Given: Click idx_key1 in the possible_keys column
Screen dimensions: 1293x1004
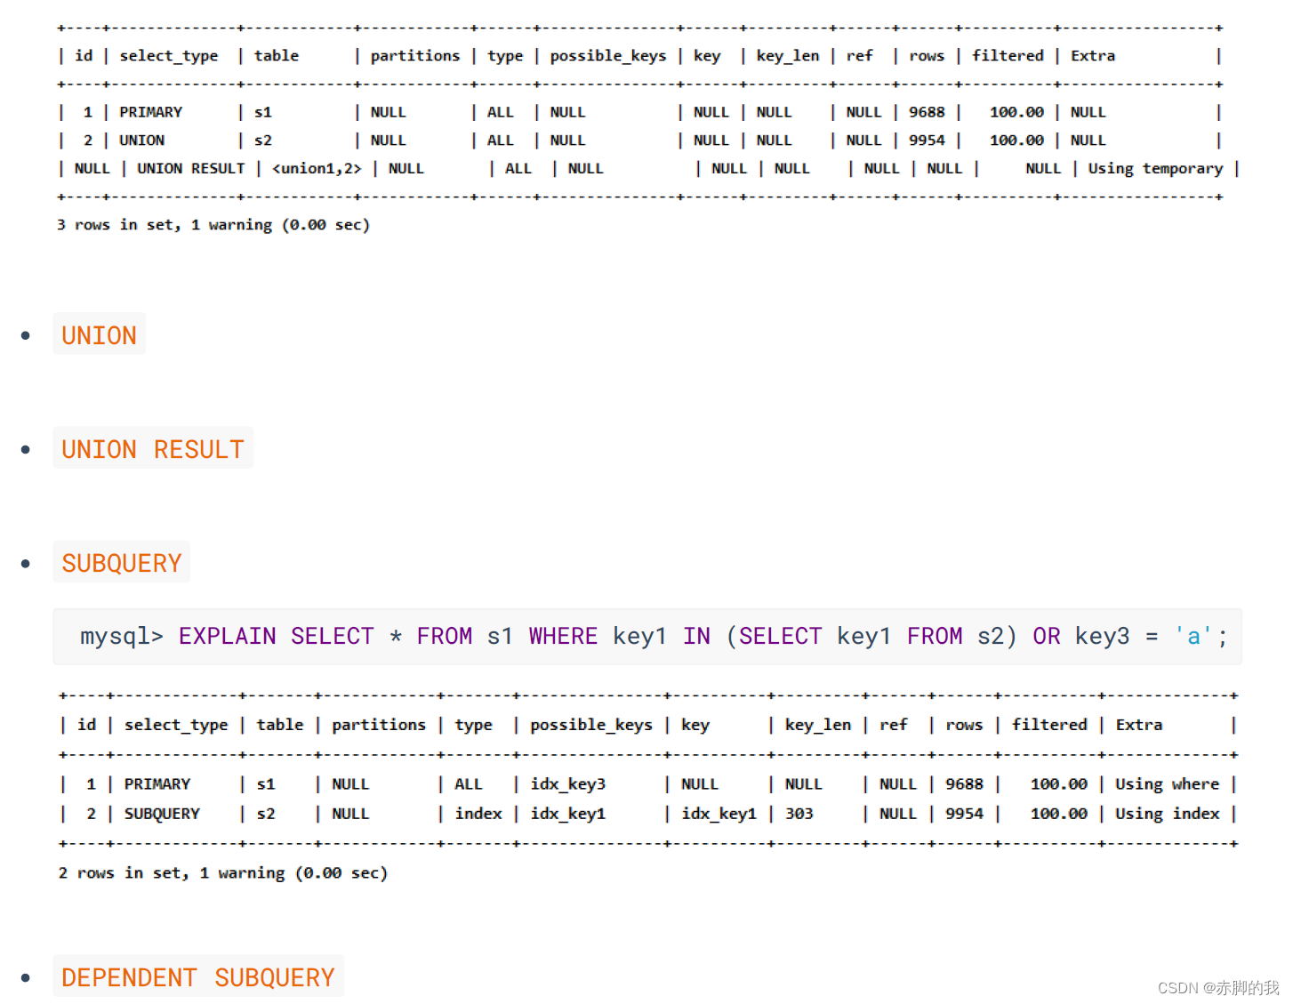Looking at the screenshot, I should tap(567, 814).
